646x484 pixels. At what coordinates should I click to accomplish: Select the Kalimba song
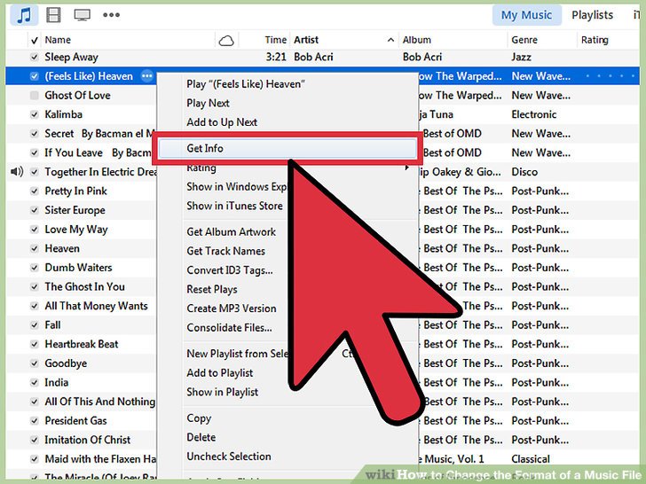(x=64, y=114)
